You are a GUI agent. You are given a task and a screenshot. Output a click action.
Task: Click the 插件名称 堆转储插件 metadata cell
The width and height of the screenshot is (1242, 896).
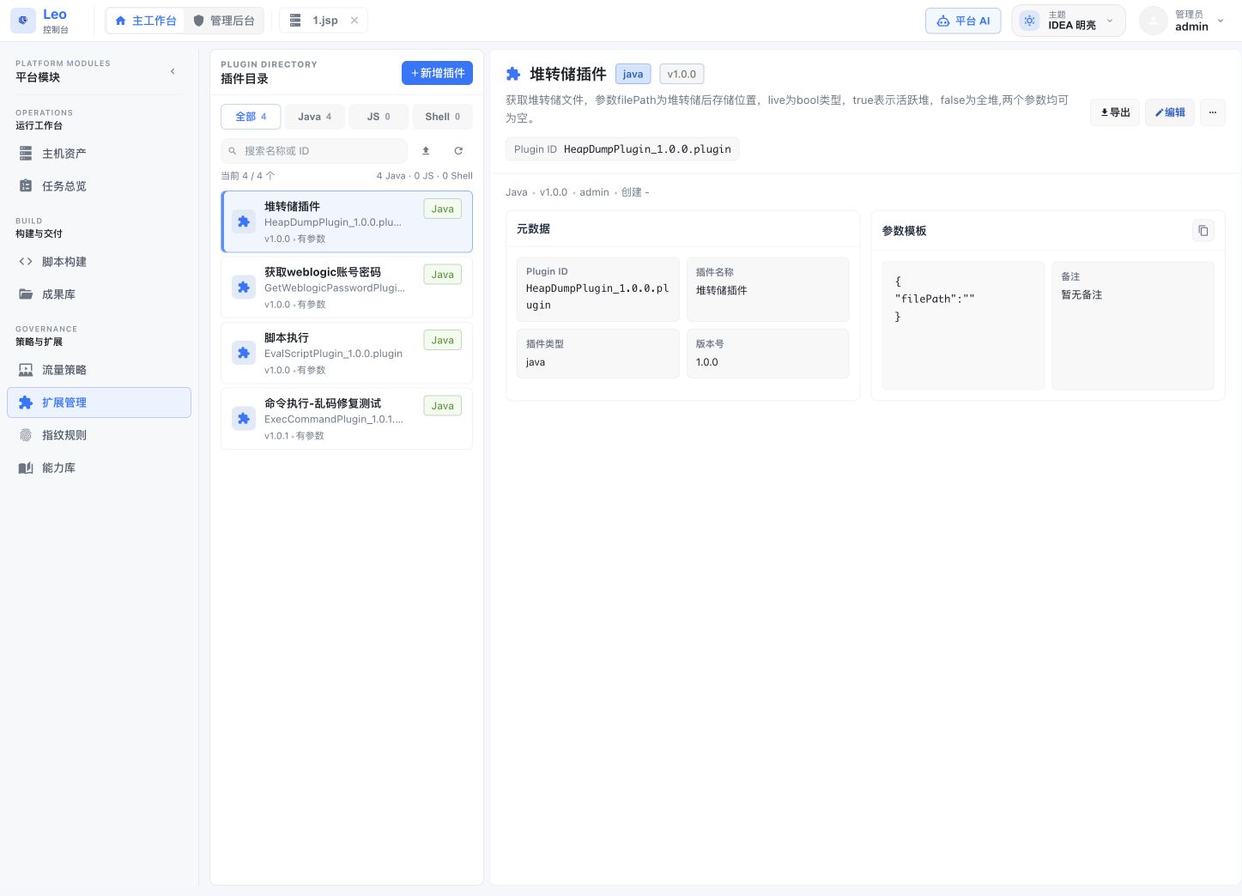(768, 289)
